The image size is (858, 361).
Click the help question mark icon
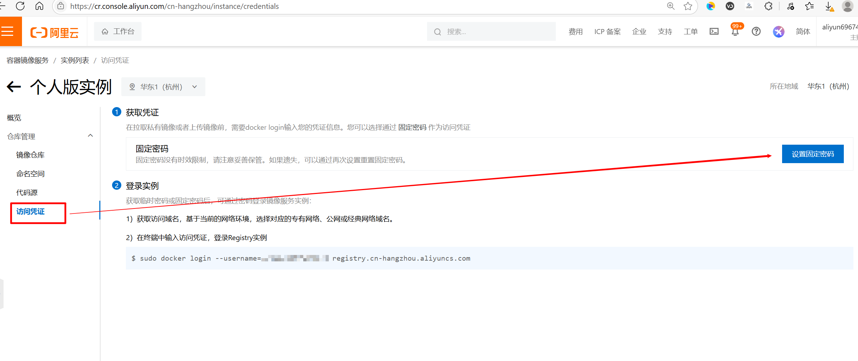pyautogui.click(x=756, y=32)
